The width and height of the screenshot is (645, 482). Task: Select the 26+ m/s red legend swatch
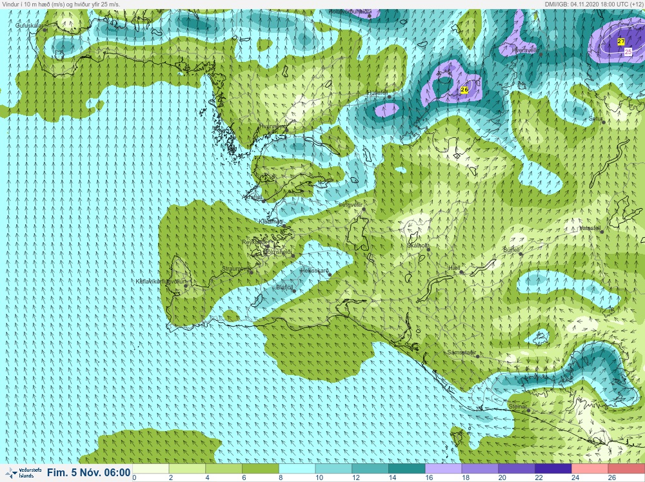coord(626,469)
